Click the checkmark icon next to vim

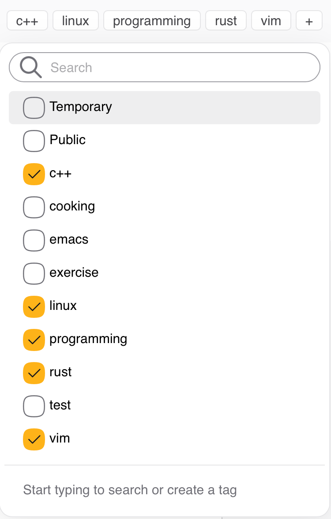pos(34,439)
